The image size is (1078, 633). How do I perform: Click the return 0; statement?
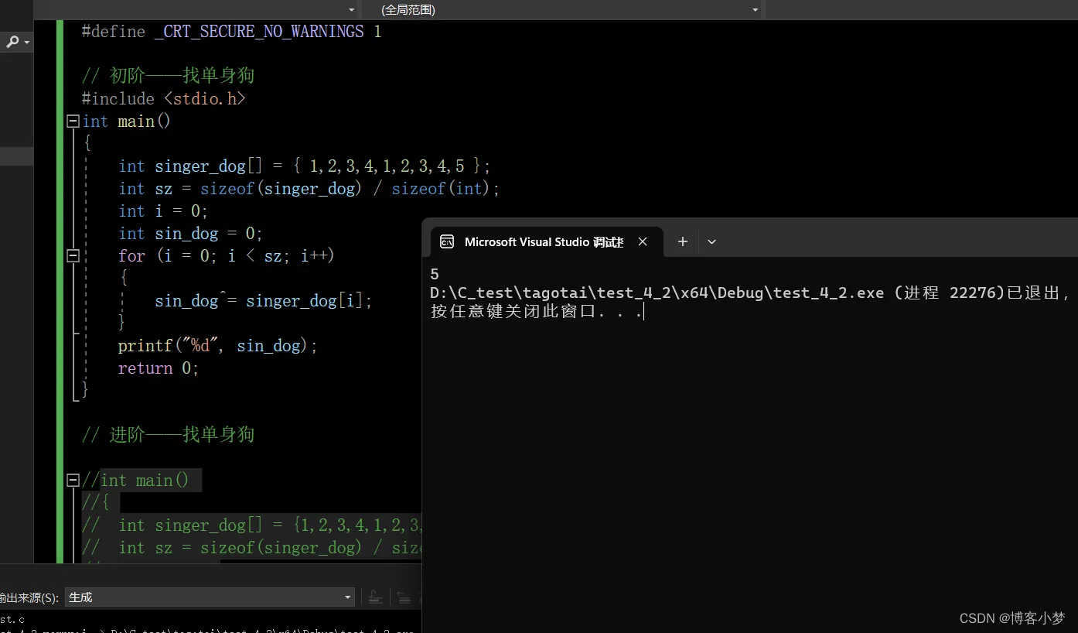[x=159, y=368]
